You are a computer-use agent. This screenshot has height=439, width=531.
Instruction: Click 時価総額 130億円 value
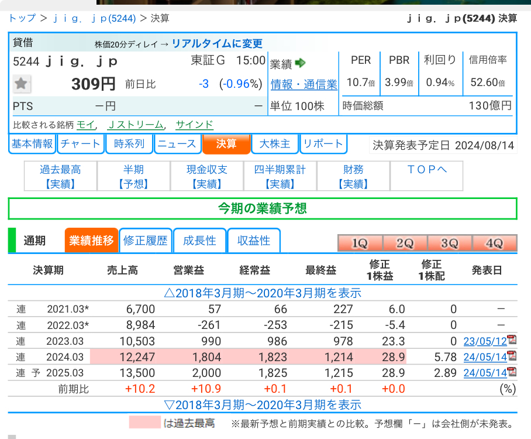tap(490, 106)
